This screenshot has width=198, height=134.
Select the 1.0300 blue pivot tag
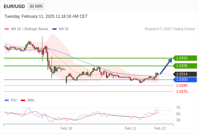point(185,80)
